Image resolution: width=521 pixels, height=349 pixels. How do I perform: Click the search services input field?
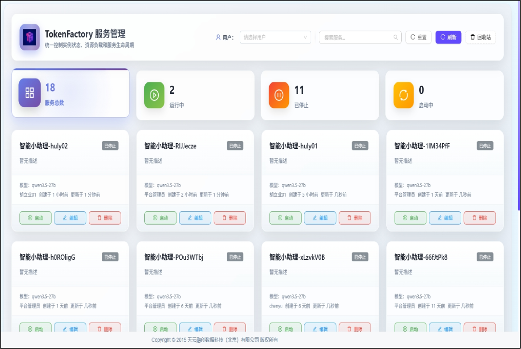360,37
